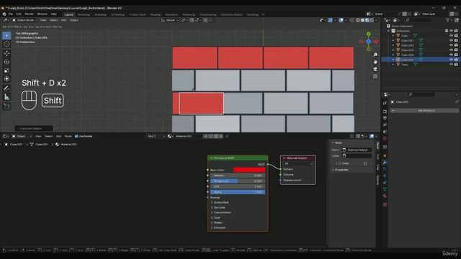461x259 pixels.
Task: Switch to the Shading workspace tab
Action: tap(156, 14)
